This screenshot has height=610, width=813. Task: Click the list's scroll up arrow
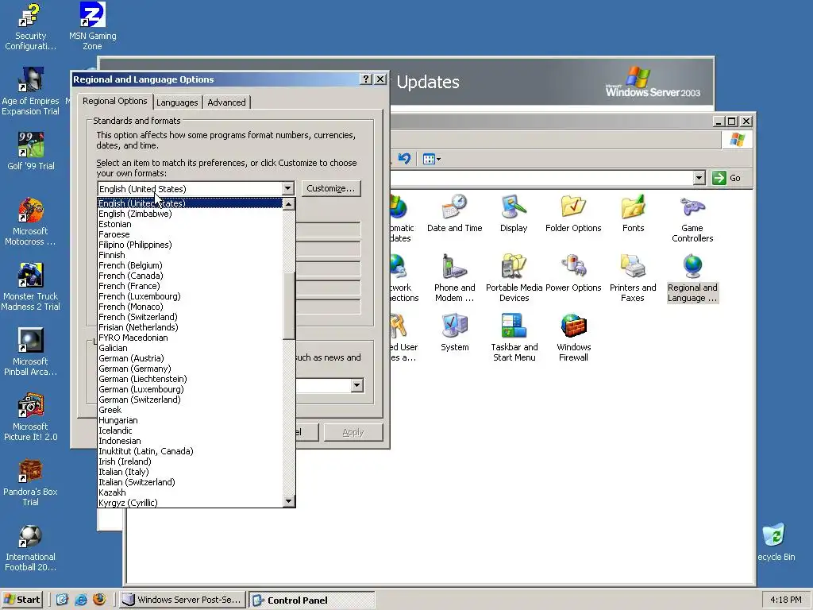coord(289,204)
